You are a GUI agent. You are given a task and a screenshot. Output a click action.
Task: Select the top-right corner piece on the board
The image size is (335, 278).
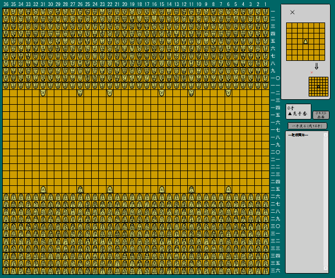pos(265,12)
